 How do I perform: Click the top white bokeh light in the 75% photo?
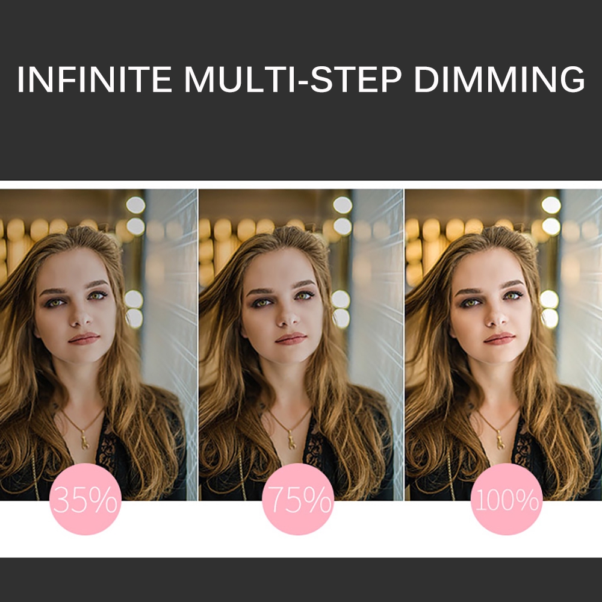(x=343, y=205)
